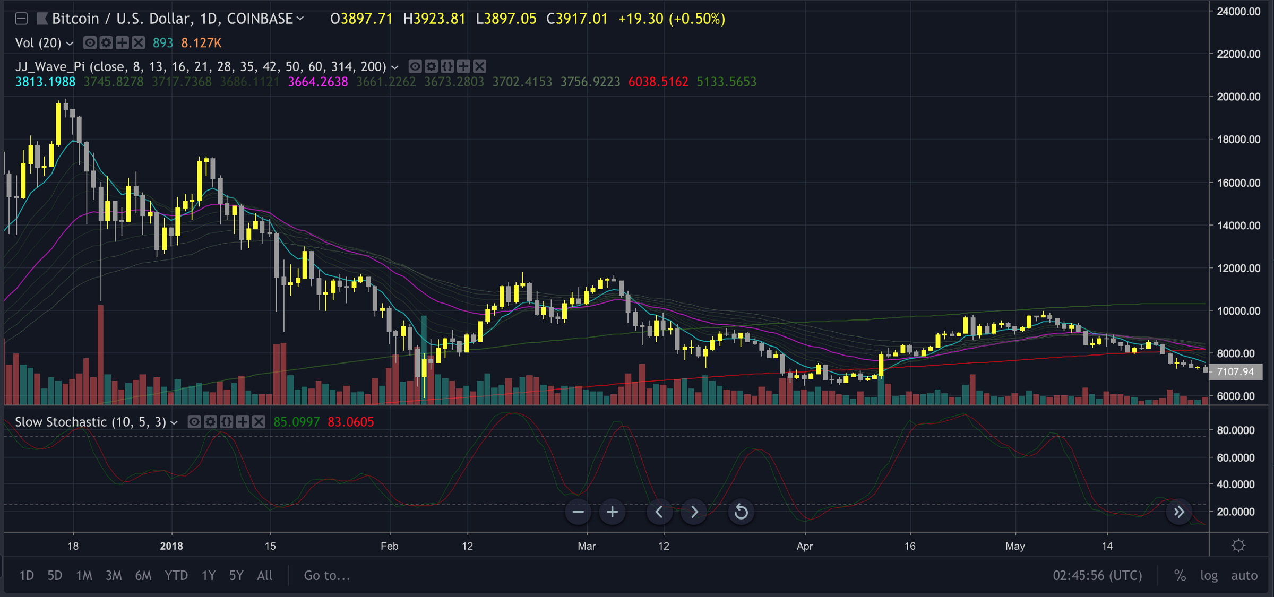
Task: Open the Vol (20) dropdown arrow
Action: coord(70,44)
